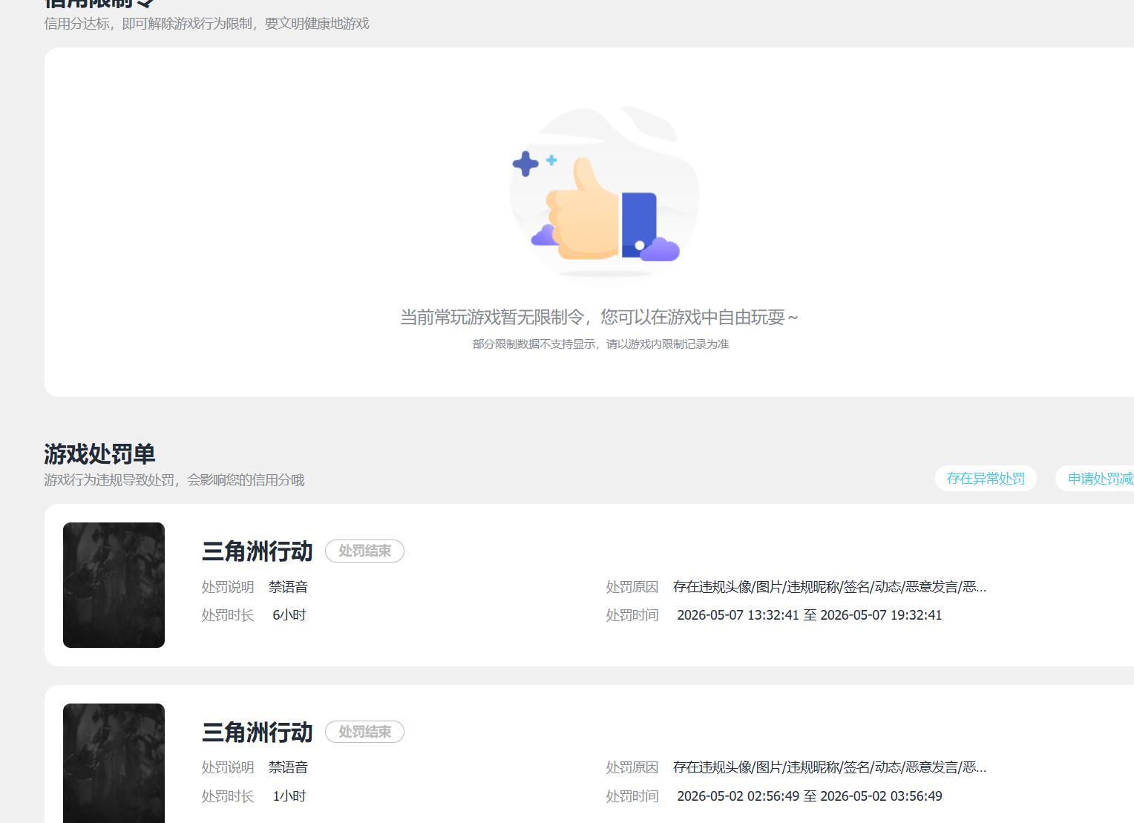This screenshot has width=1134, height=823.
Task: Click penalty time 2026-05-02 02:56:49 range
Action: point(810,796)
